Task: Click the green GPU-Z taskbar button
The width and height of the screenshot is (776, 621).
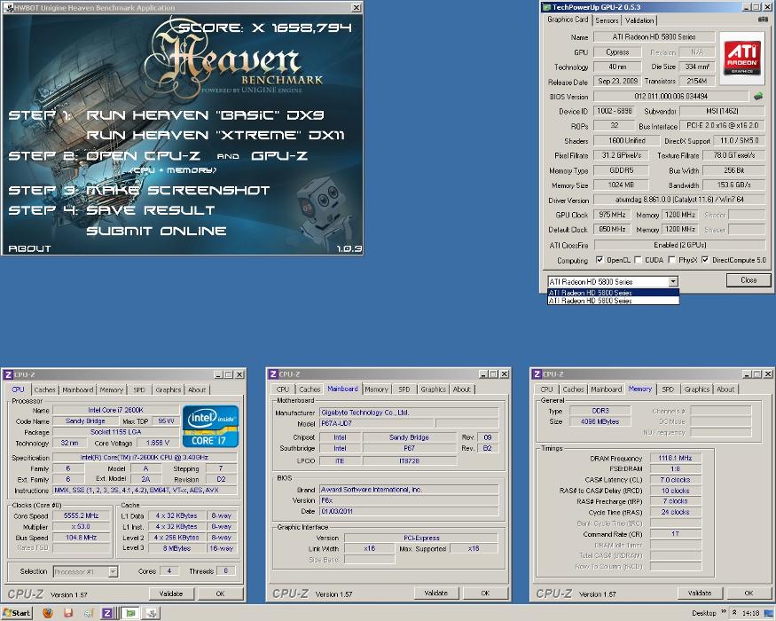Action: point(130,613)
